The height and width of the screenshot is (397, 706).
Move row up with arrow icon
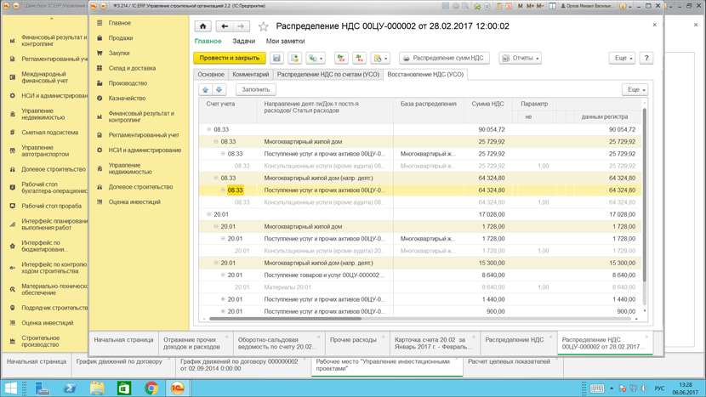click(x=206, y=89)
